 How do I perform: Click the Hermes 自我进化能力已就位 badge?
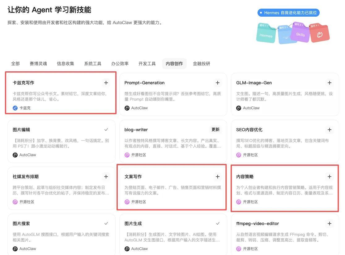pyautogui.click(x=288, y=13)
